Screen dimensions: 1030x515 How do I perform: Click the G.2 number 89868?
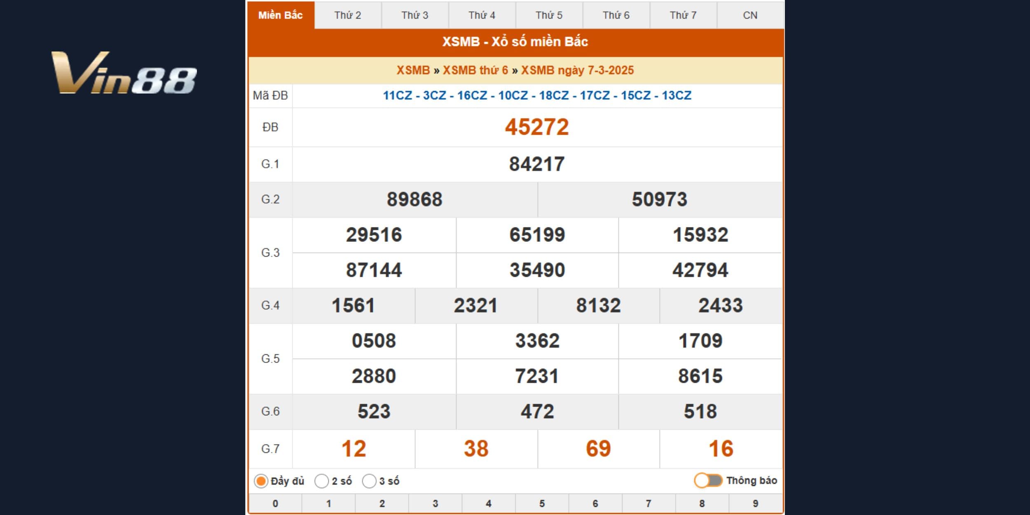click(x=414, y=199)
